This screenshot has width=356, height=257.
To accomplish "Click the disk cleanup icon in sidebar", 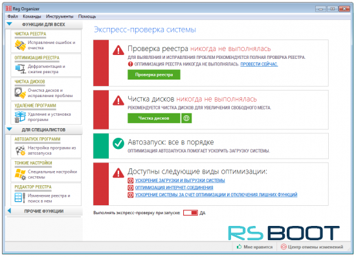I will (20, 93).
